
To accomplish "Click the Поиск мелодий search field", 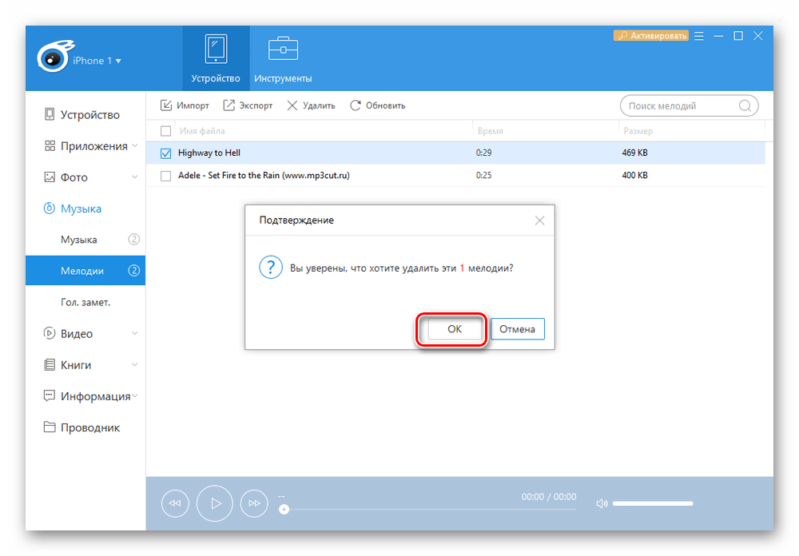I will coord(689,106).
